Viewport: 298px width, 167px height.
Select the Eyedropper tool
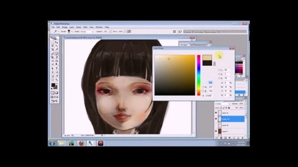(x=56, y=76)
